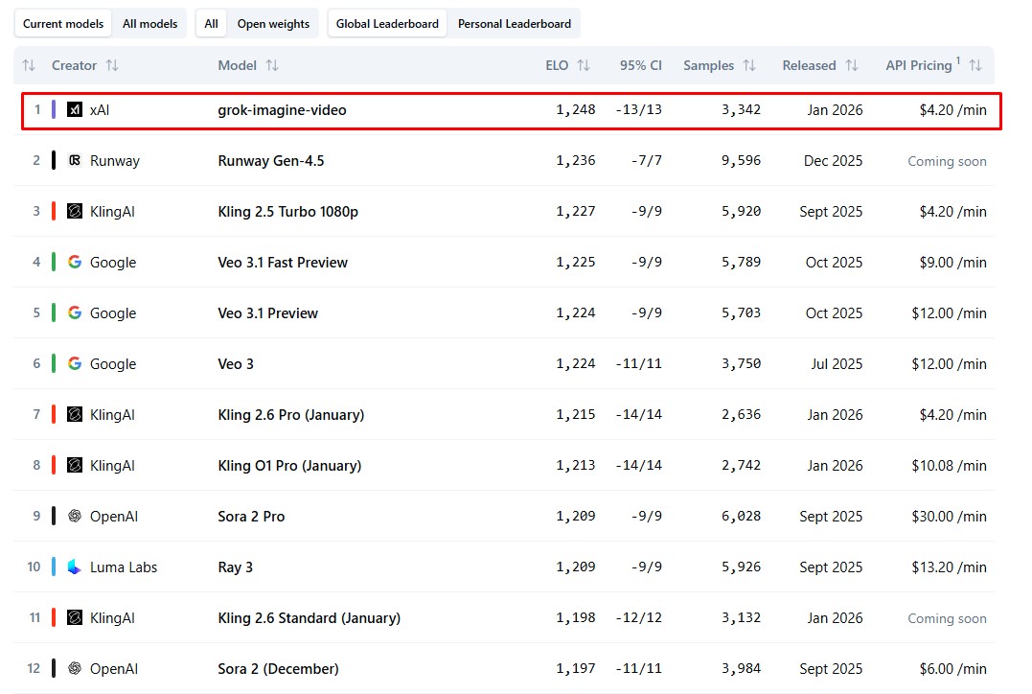Select the Current models tab
The image size is (1032, 694).
63,24
